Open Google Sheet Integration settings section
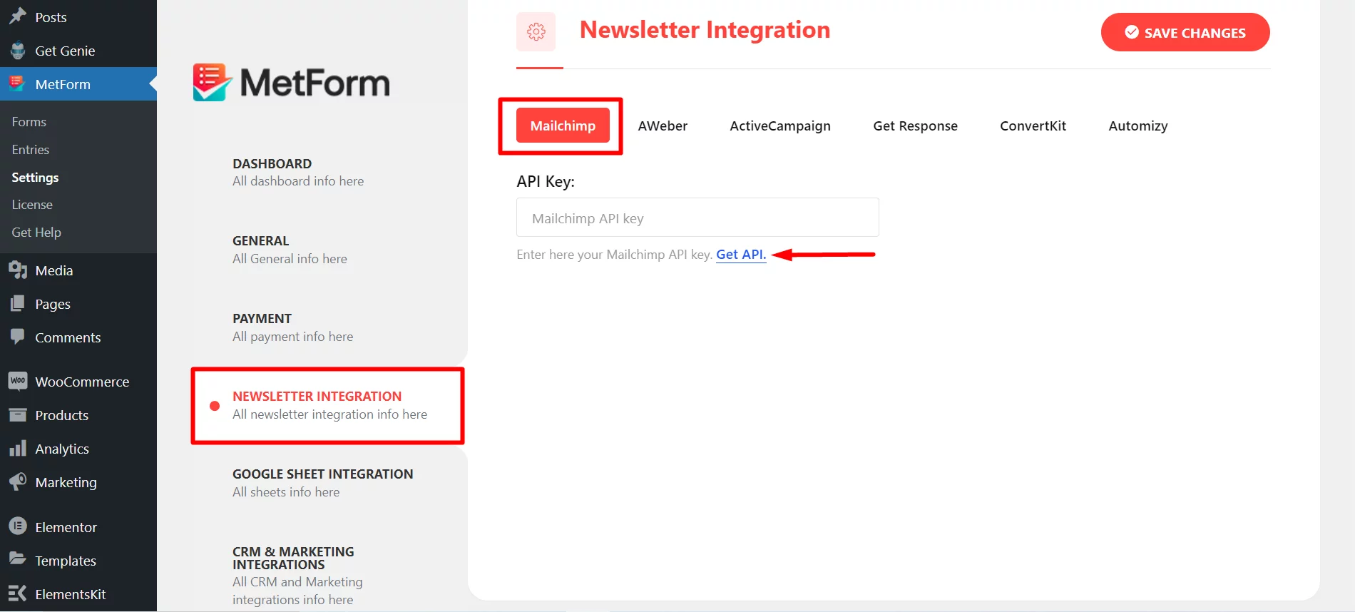The height and width of the screenshot is (612, 1355). (x=322, y=482)
